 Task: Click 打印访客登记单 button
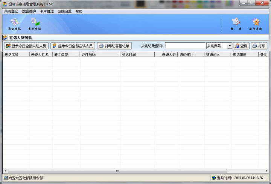[x=114, y=46]
